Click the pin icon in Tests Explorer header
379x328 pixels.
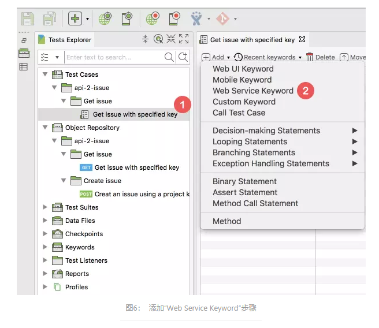145,39
